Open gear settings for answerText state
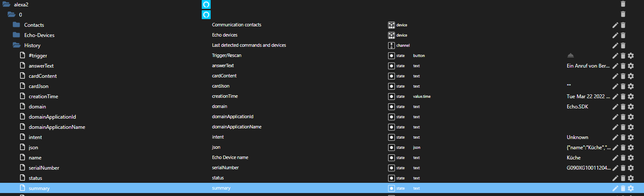The image size is (644, 196). click(x=631, y=66)
